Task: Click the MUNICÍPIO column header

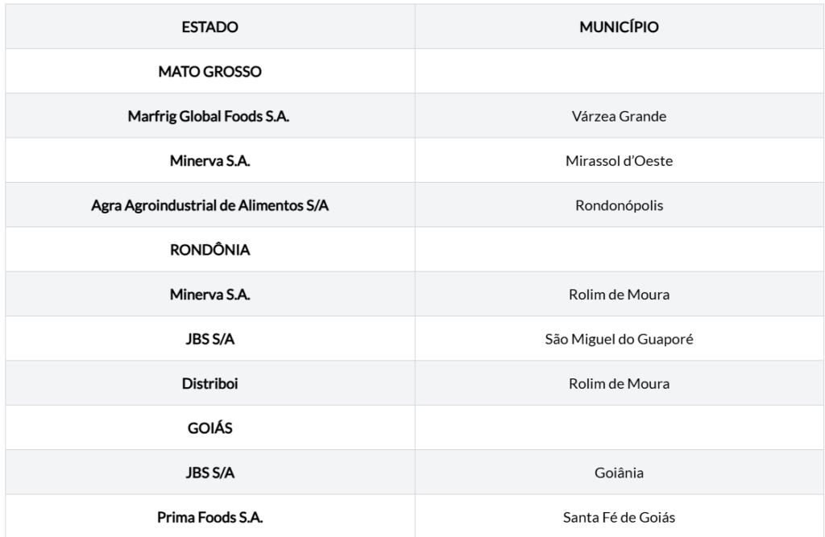Action: (619, 27)
